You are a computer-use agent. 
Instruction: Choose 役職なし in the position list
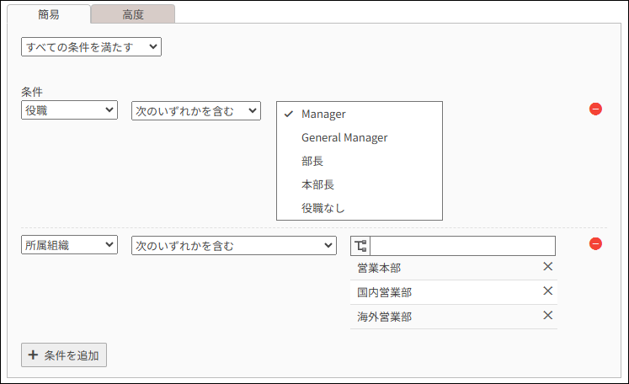click(322, 208)
